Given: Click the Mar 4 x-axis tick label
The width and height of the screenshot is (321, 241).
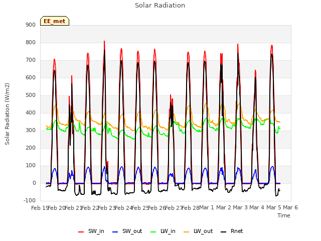Looking at the screenshot, I should [x=257, y=208].
